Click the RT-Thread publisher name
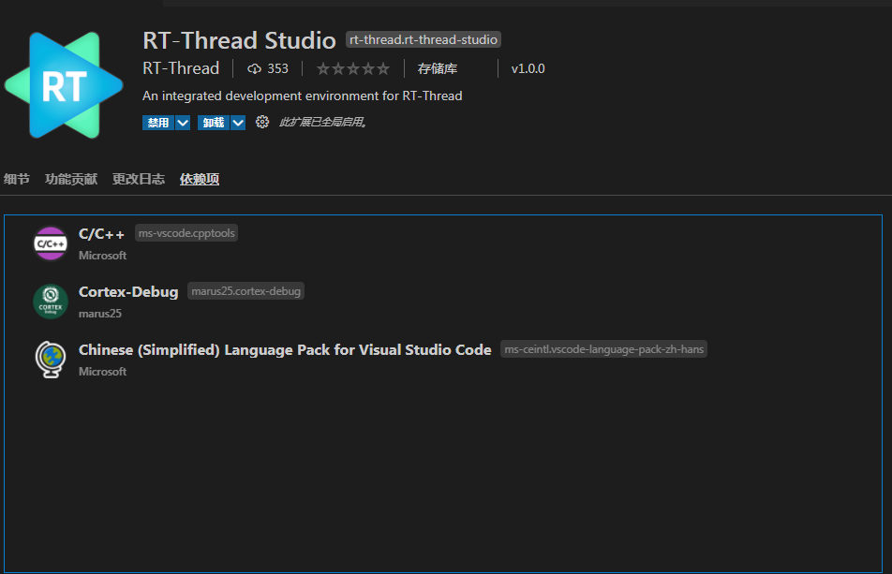 coord(181,68)
